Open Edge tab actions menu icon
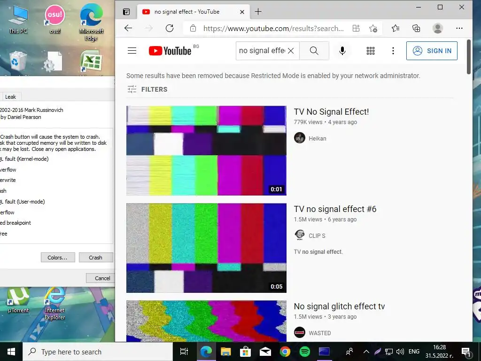The width and height of the screenshot is (481, 361). point(126,12)
